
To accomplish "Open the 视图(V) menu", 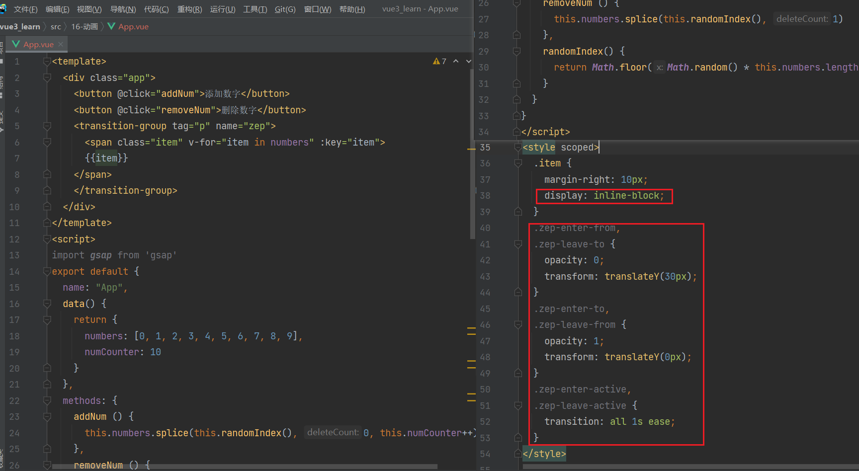I will (89, 9).
